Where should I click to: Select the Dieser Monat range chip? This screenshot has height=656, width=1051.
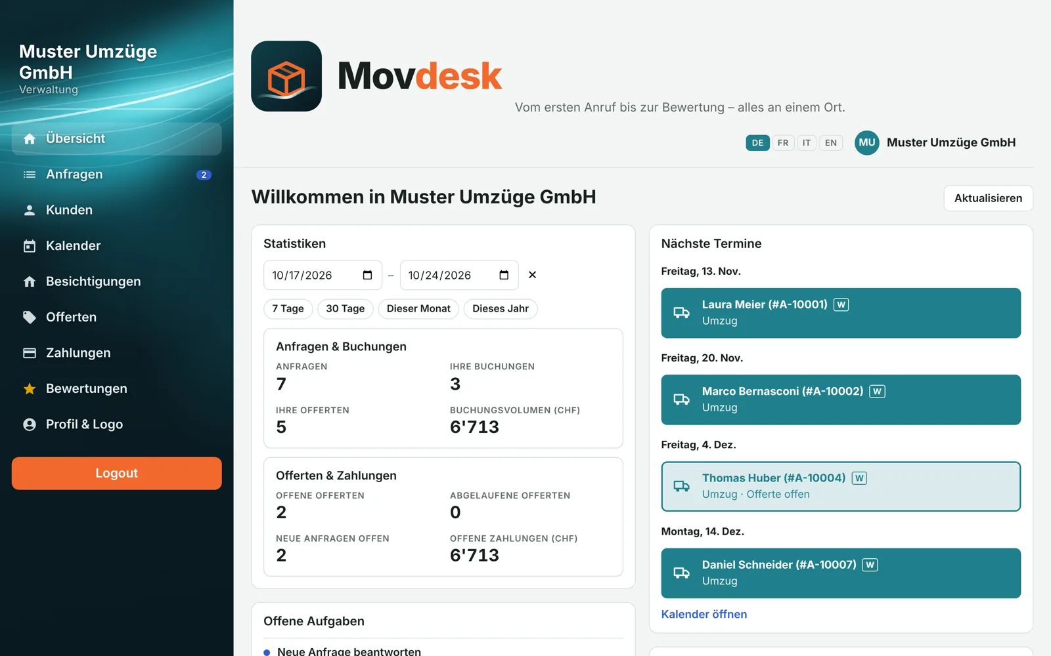click(x=418, y=308)
